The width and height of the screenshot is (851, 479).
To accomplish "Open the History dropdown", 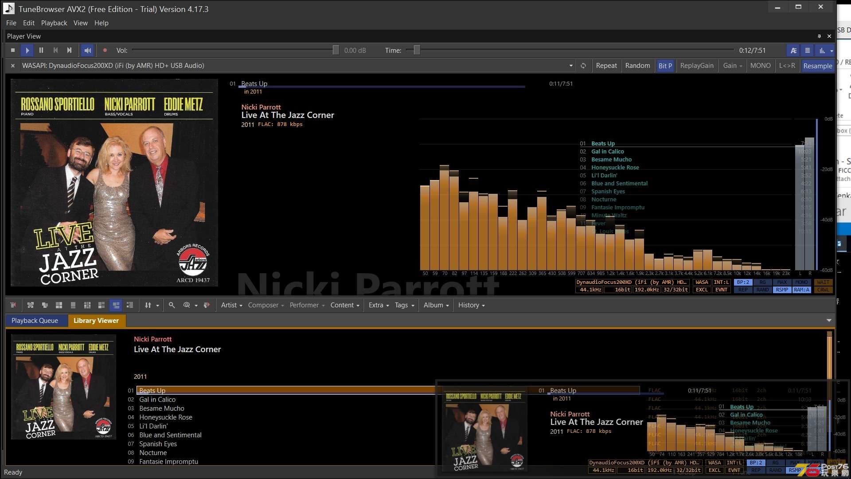I will [x=471, y=305].
